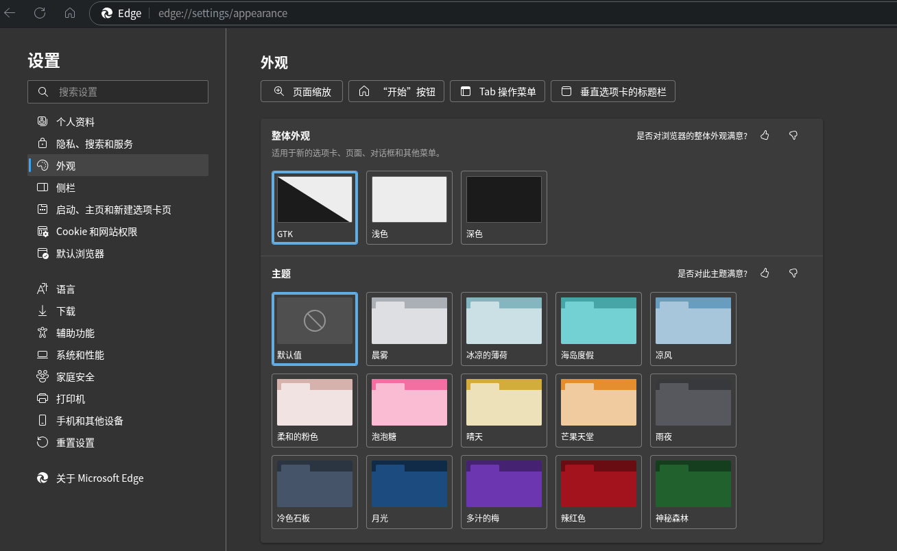This screenshot has width=897, height=551.
Task: Thumbs down for 主题 feedback
Action: point(793,273)
